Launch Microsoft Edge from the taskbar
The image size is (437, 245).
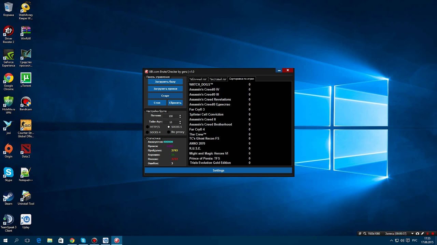point(39,240)
